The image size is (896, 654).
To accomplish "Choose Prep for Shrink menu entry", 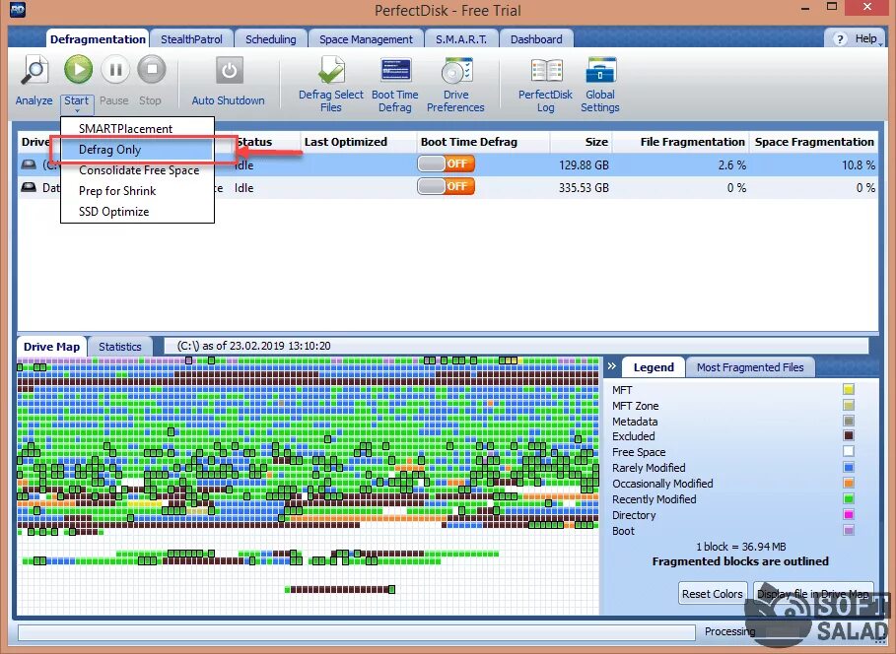I will click(x=137, y=191).
